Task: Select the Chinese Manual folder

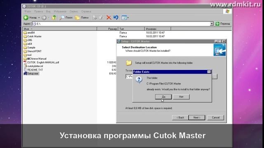Action: [x=35, y=59]
